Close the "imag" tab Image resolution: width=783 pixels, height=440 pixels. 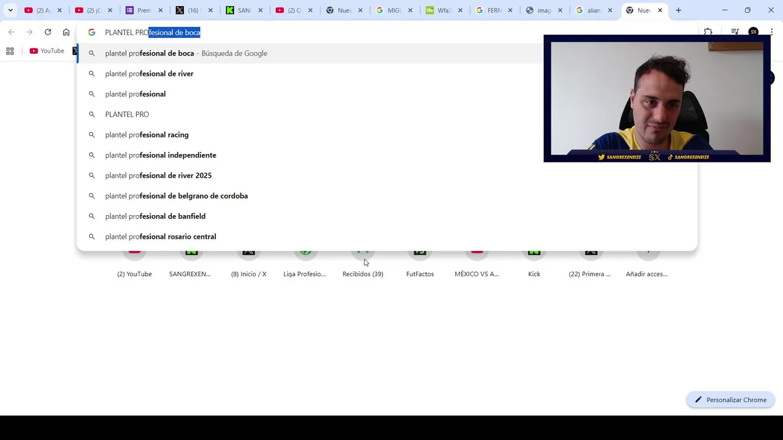(560, 10)
